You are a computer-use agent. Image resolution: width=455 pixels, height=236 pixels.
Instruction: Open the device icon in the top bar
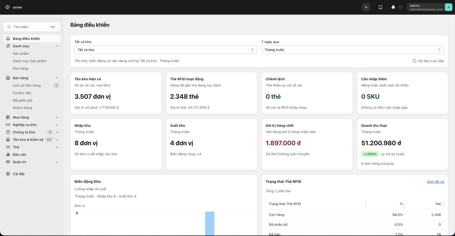click(380, 7)
